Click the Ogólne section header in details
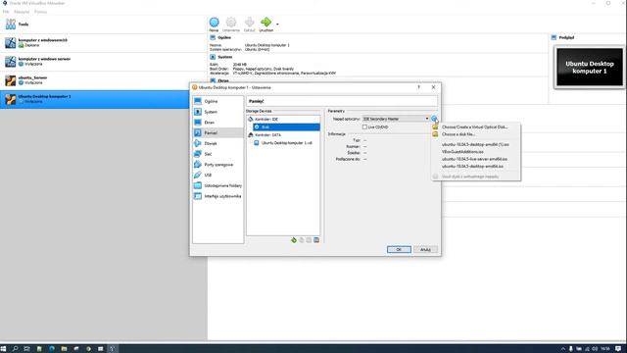The width and height of the screenshot is (627, 353). [224, 37]
